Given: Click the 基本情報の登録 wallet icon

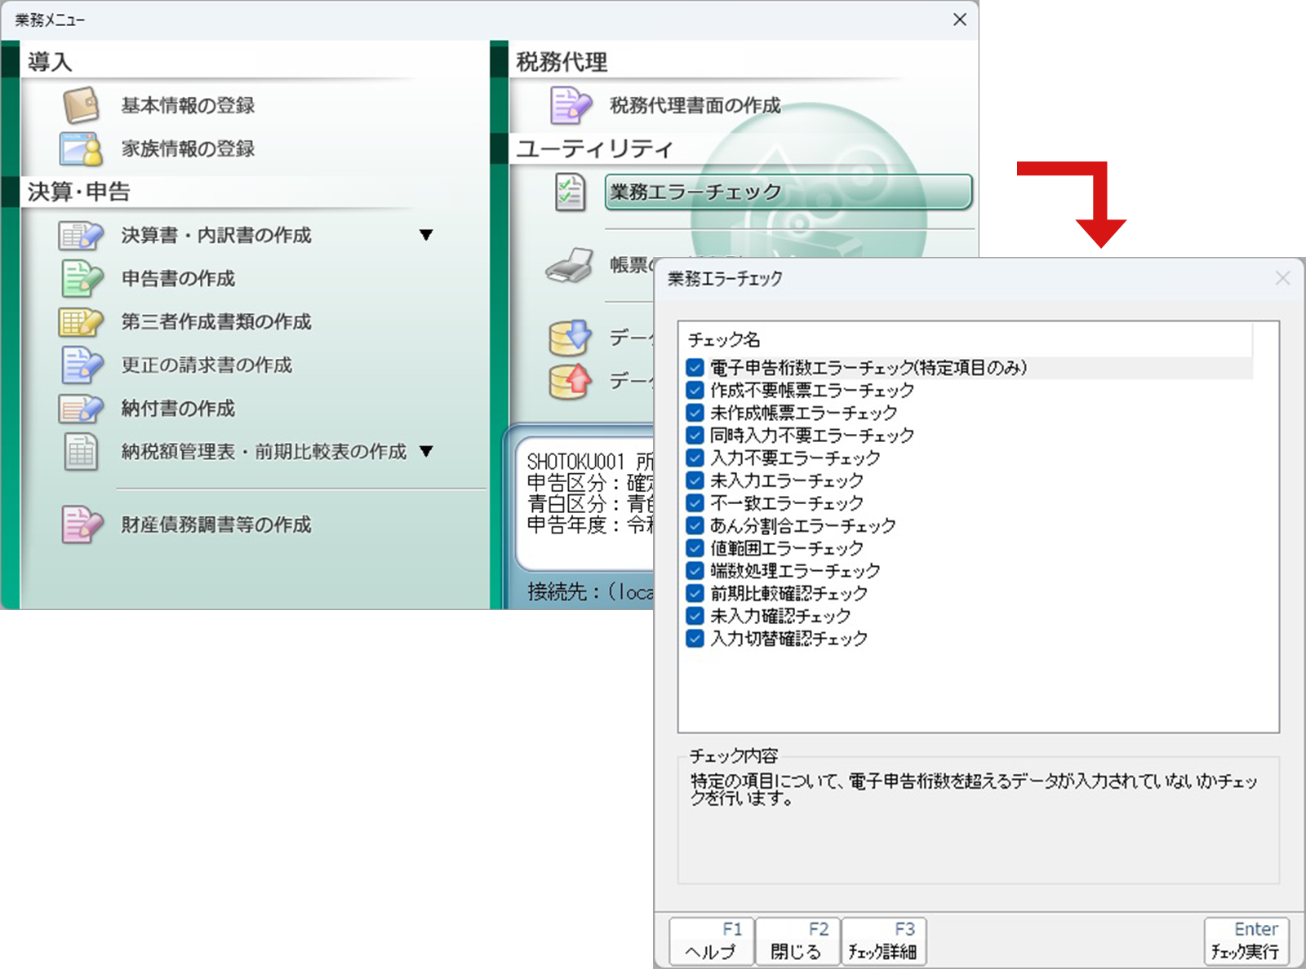Looking at the screenshot, I should coord(81,105).
